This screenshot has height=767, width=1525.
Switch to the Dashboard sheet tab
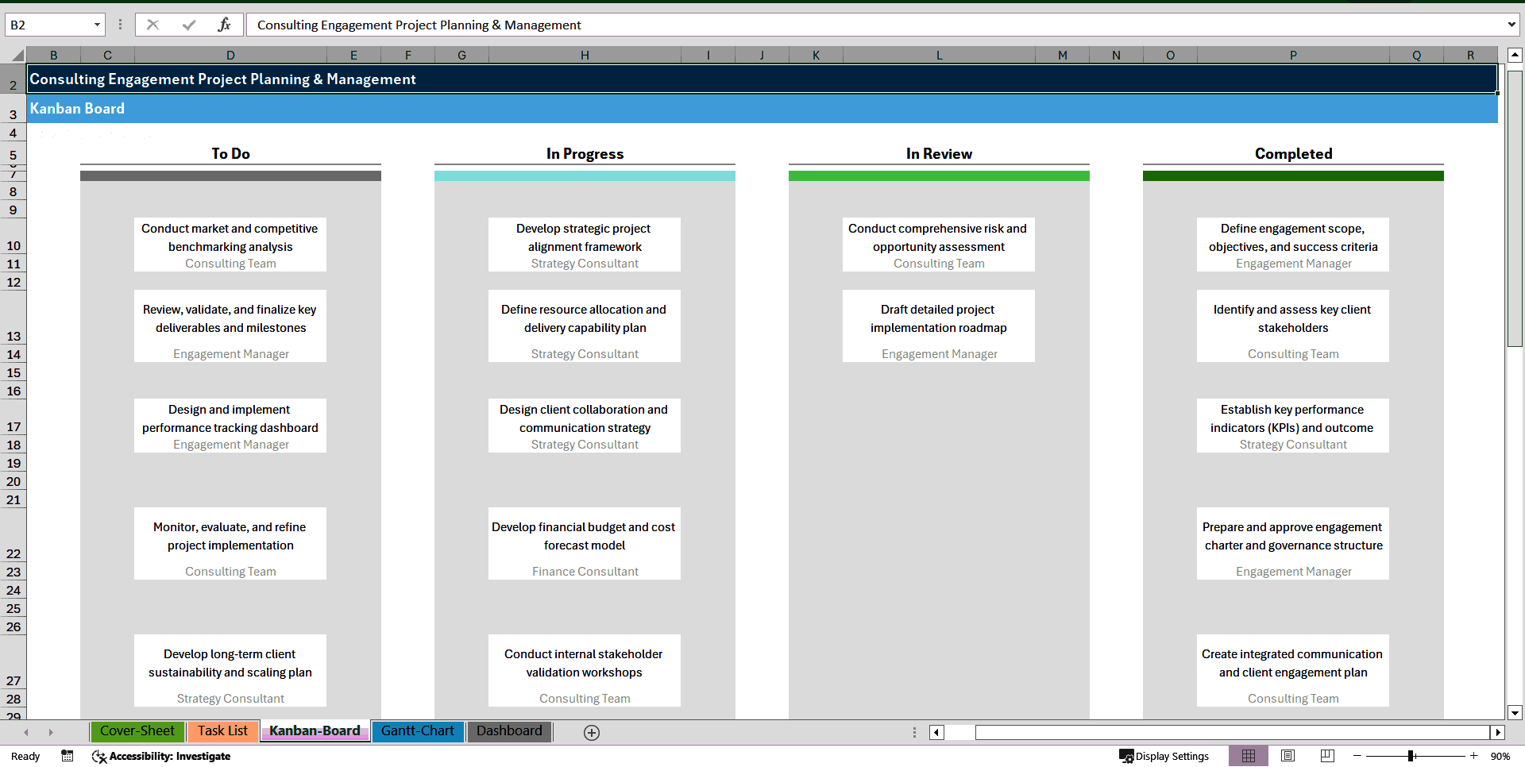(x=509, y=731)
